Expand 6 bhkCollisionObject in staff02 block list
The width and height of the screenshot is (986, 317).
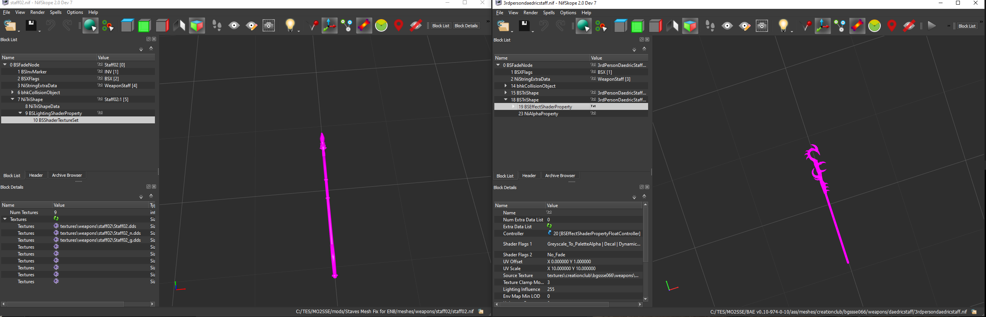(13, 92)
